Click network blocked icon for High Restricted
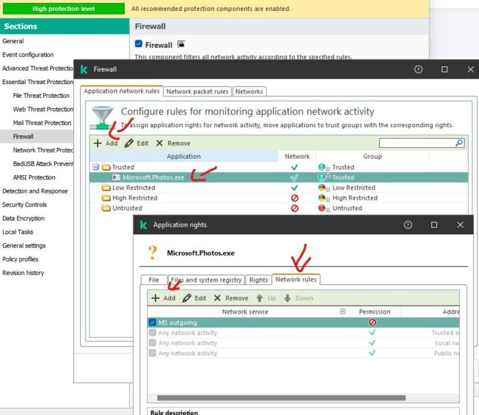 294,198
